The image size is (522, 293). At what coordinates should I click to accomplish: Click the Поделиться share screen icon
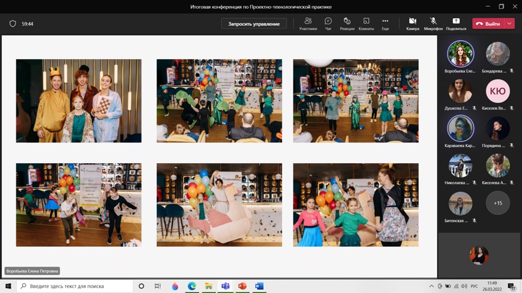[x=456, y=23]
